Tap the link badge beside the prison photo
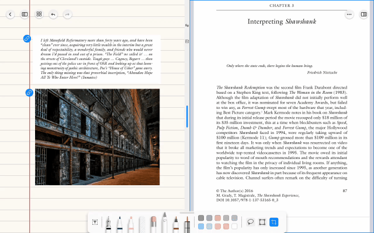The height and width of the screenshot is (233, 374). tap(29, 93)
